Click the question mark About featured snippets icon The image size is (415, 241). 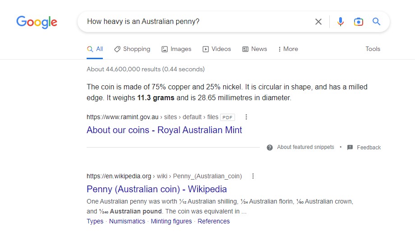[x=270, y=148]
